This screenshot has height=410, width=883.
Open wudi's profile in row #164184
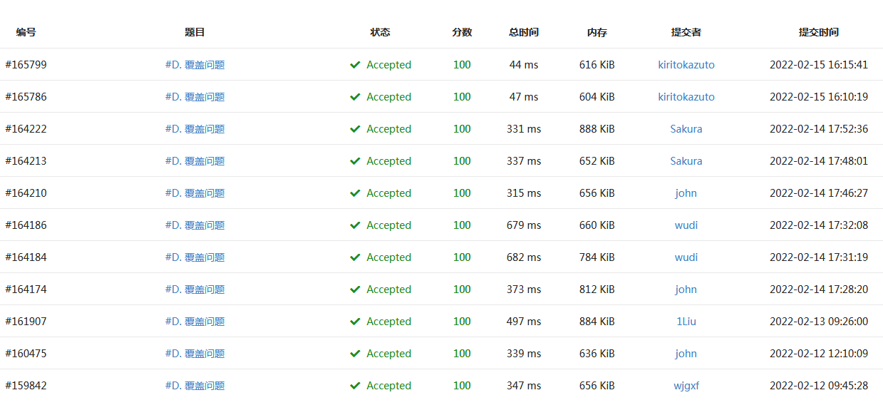(686, 257)
